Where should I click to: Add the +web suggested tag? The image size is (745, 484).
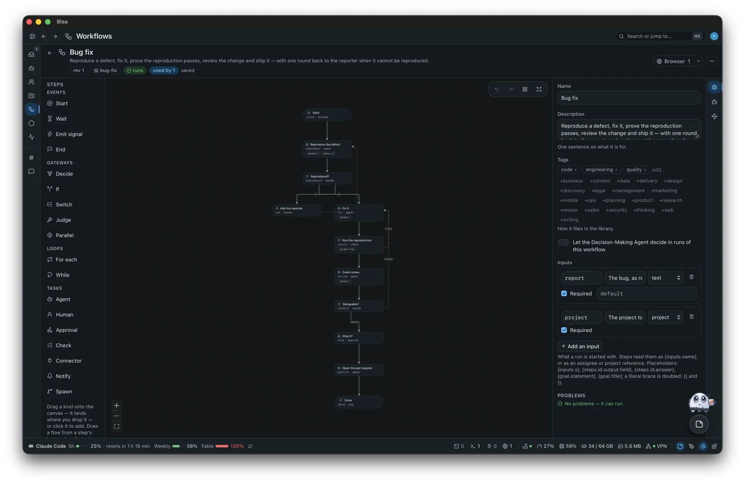(x=668, y=210)
